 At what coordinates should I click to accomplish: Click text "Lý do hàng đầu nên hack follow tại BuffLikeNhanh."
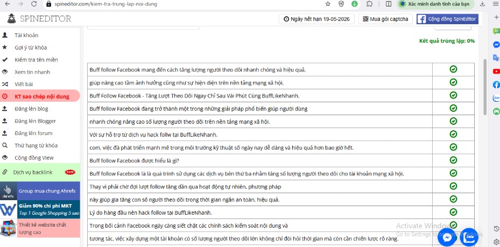151,213
